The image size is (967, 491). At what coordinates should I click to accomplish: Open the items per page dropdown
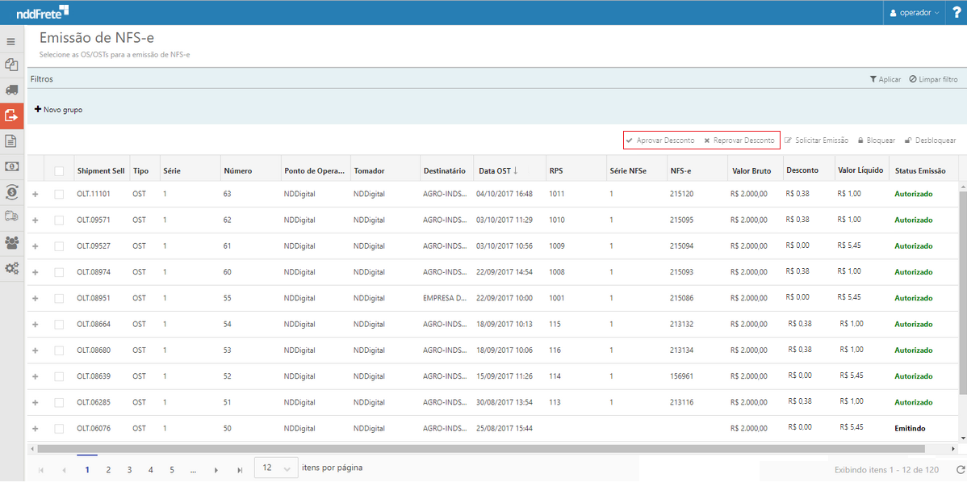tap(275, 468)
